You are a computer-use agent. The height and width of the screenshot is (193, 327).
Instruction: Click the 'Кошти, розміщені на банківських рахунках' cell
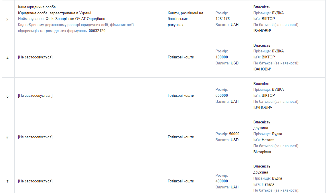(x=185, y=19)
